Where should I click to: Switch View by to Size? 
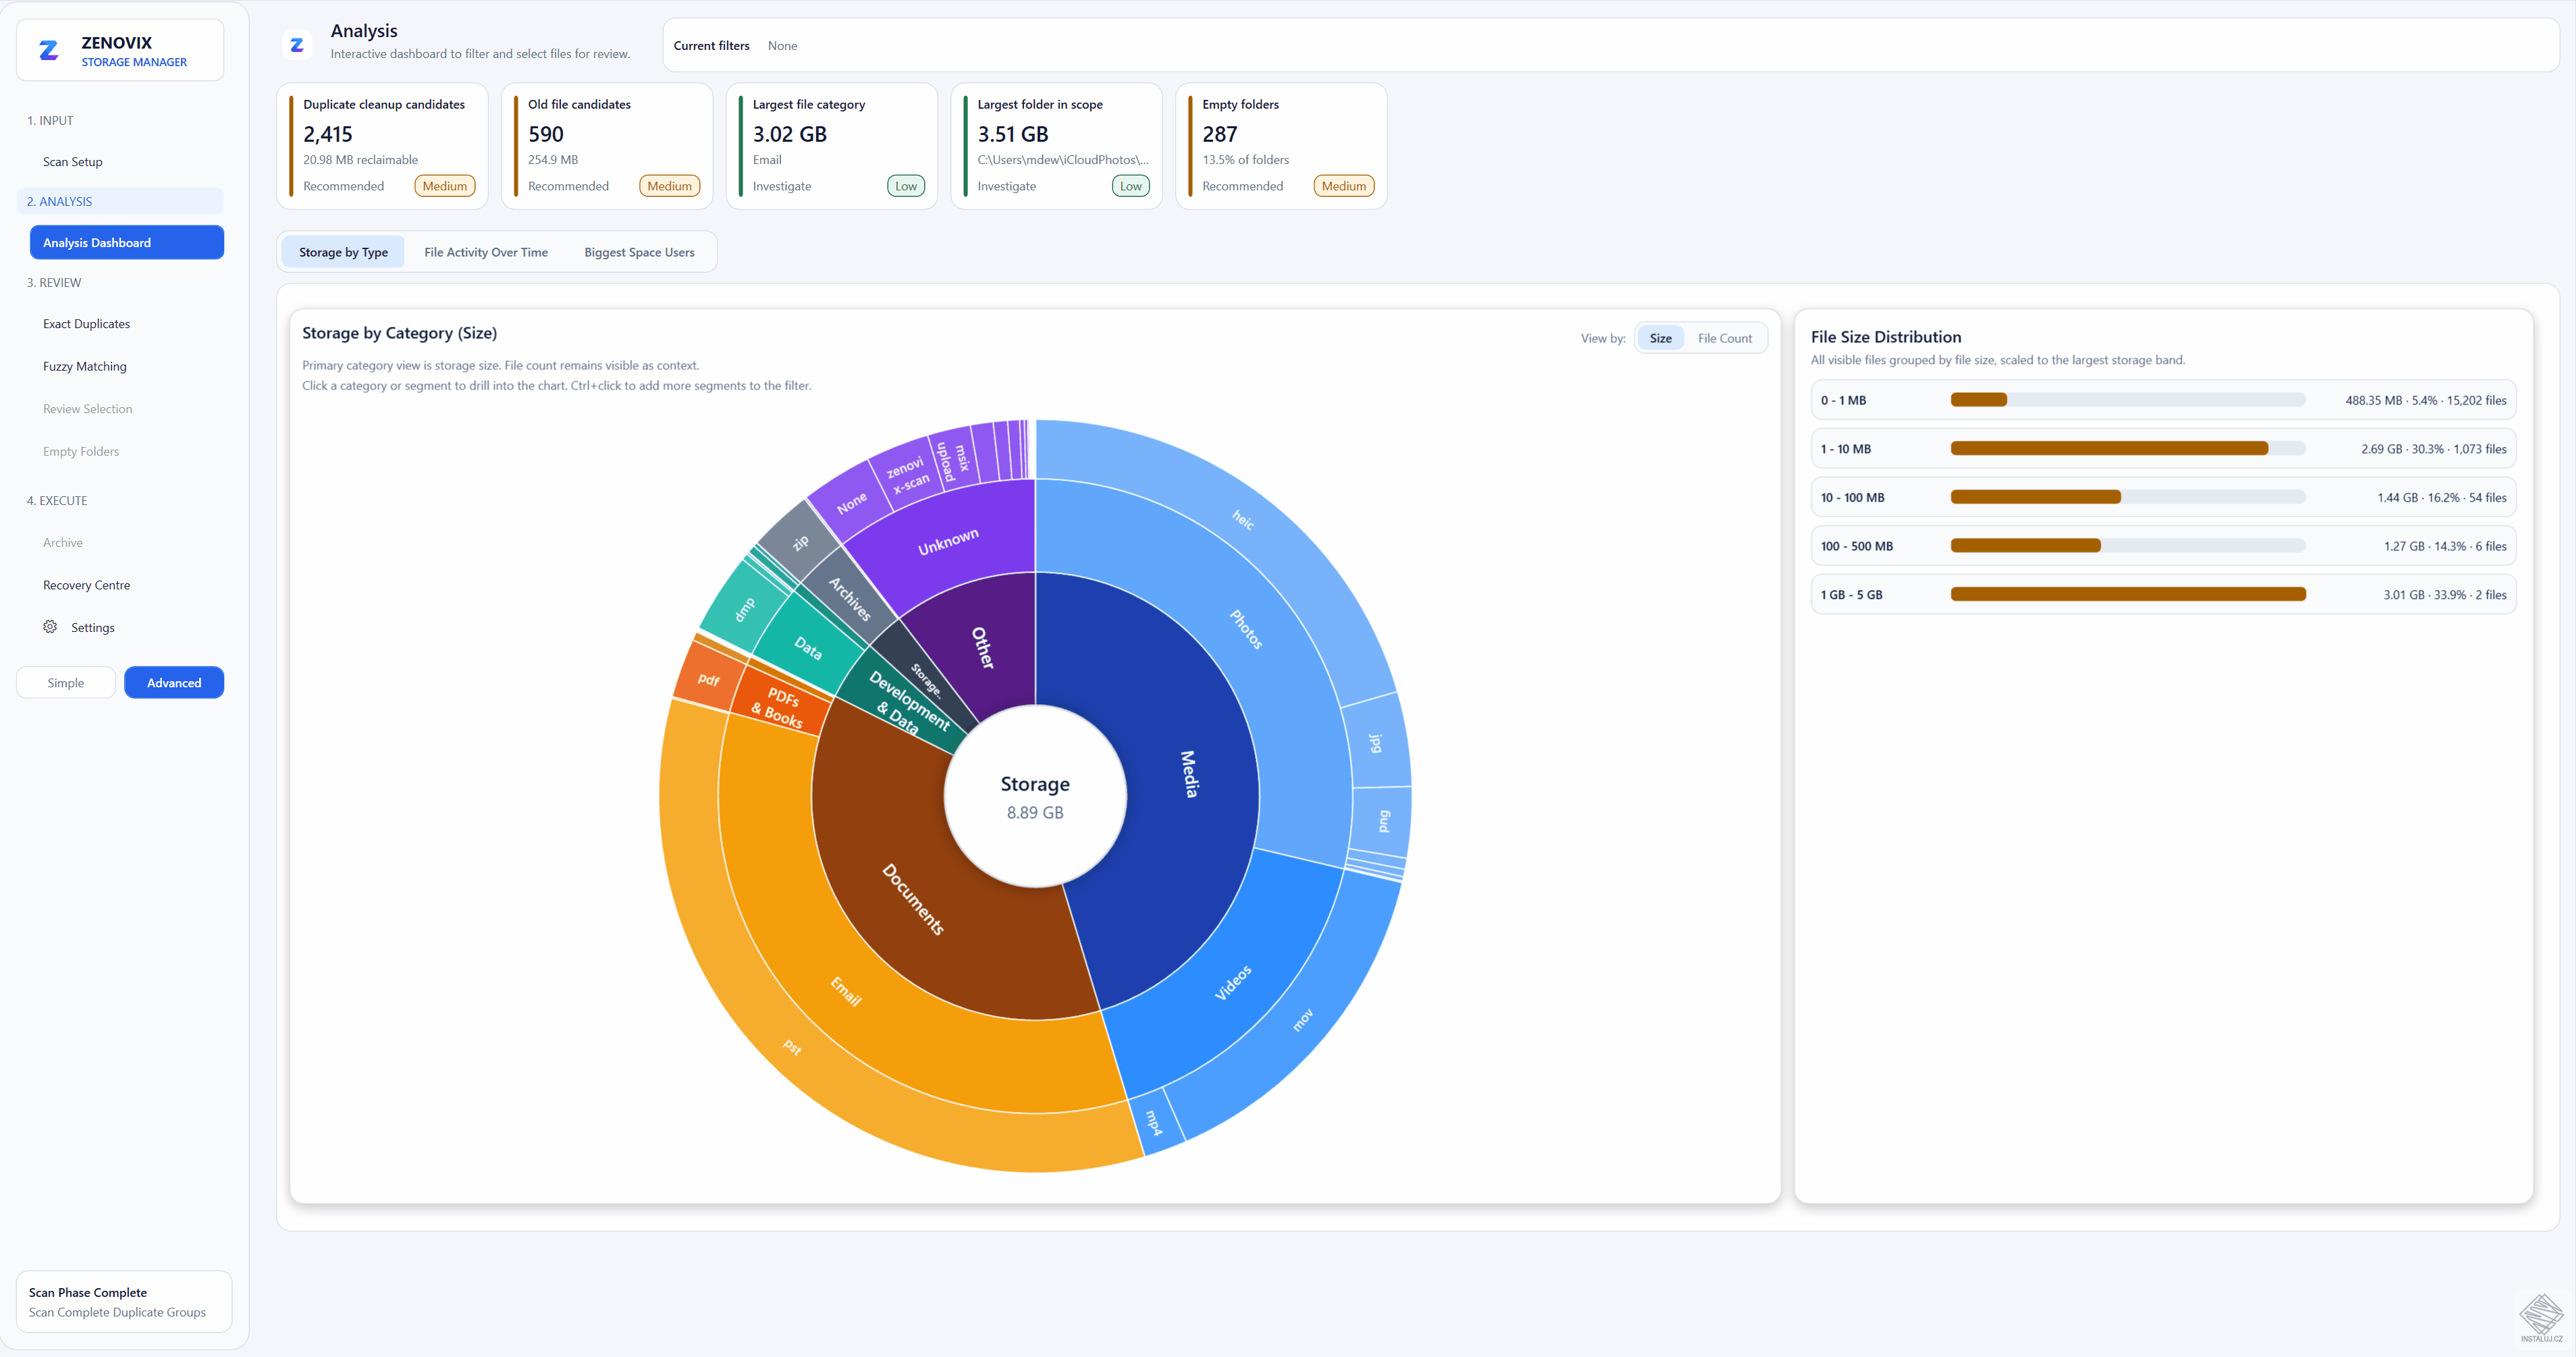point(1660,338)
